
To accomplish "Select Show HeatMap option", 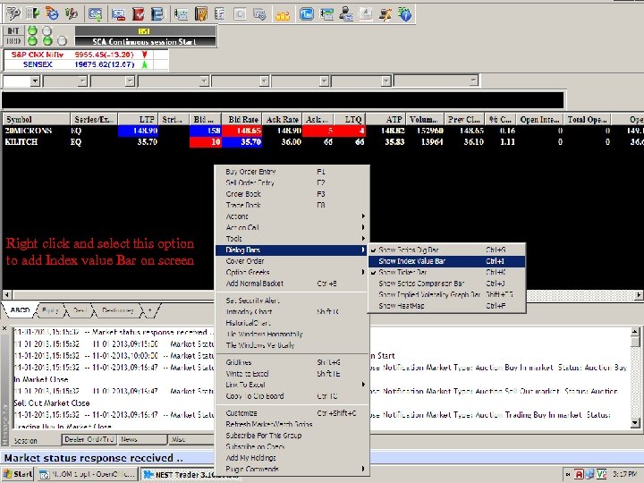I will [446, 306].
